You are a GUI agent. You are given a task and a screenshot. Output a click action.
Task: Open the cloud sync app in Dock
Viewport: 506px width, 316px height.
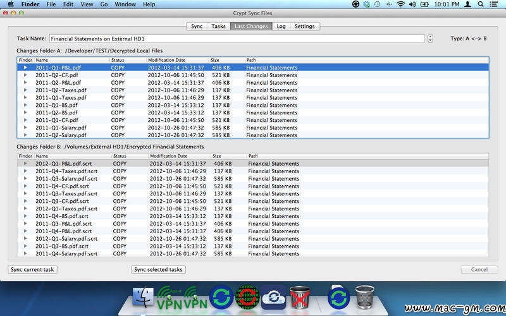(x=274, y=297)
